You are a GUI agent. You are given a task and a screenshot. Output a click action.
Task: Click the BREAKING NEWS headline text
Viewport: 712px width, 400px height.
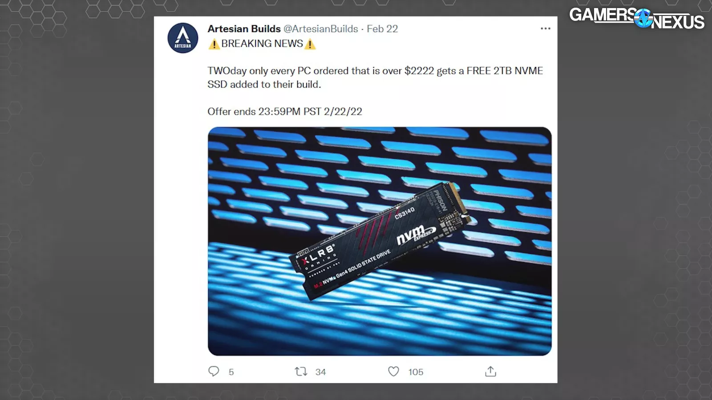tap(262, 44)
